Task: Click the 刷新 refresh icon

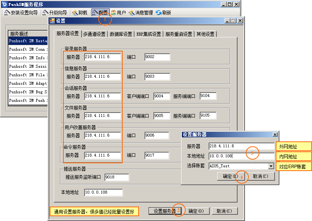Action: click(x=163, y=13)
